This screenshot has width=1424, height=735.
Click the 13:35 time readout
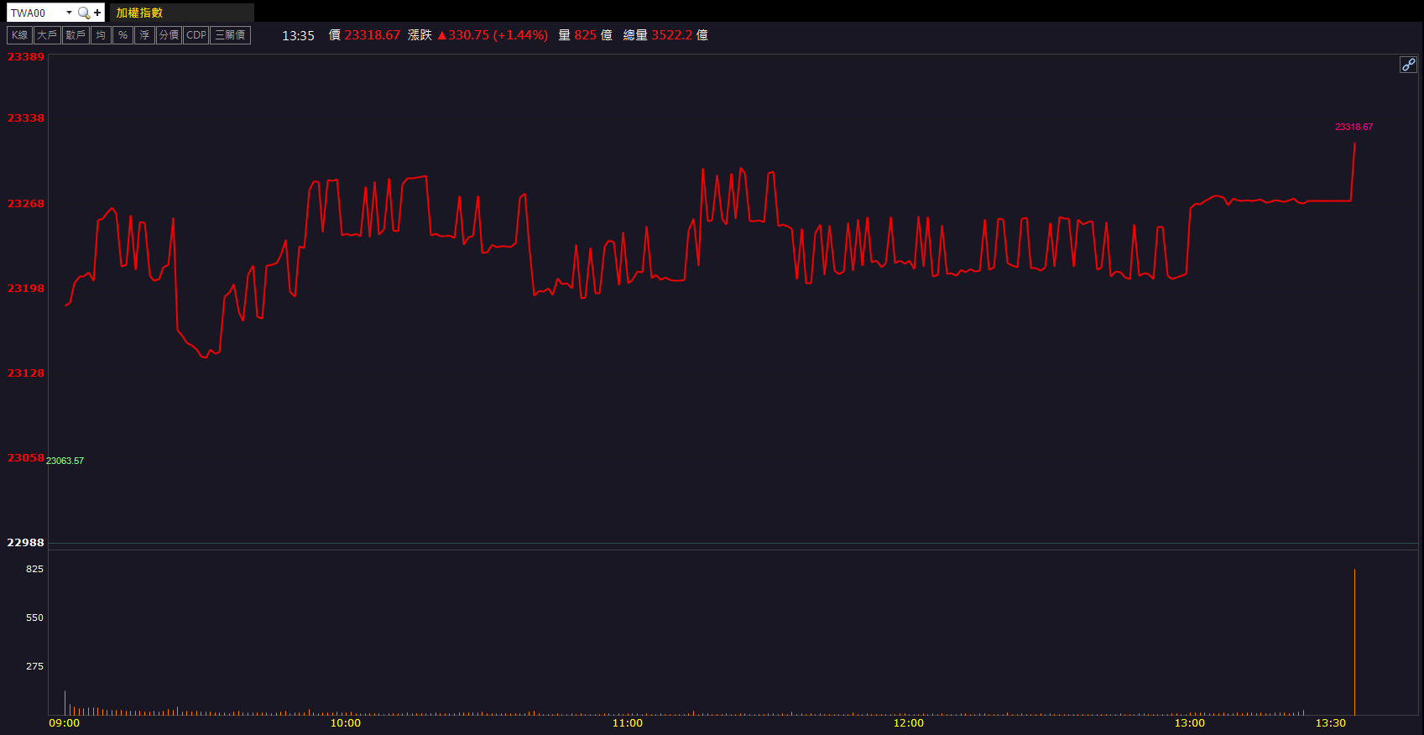tap(298, 35)
